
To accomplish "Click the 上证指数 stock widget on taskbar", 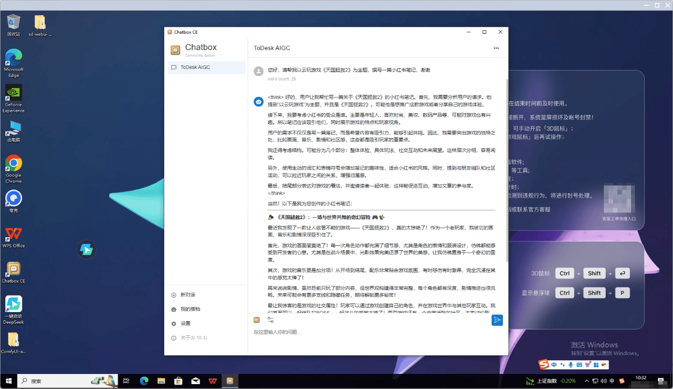I will pyautogui.click(x=551, y=381).
